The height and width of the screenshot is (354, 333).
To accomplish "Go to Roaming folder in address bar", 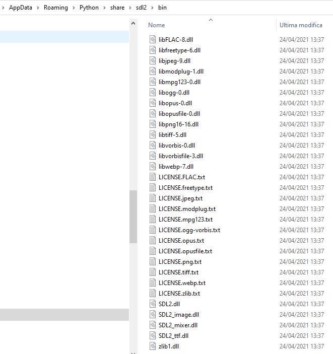I will point(56,8).
